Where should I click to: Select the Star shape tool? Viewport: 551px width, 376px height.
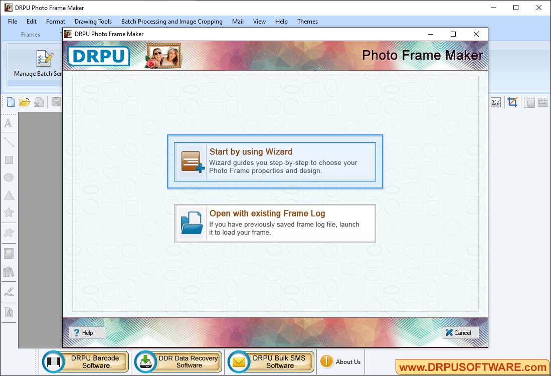pos(9,213)
